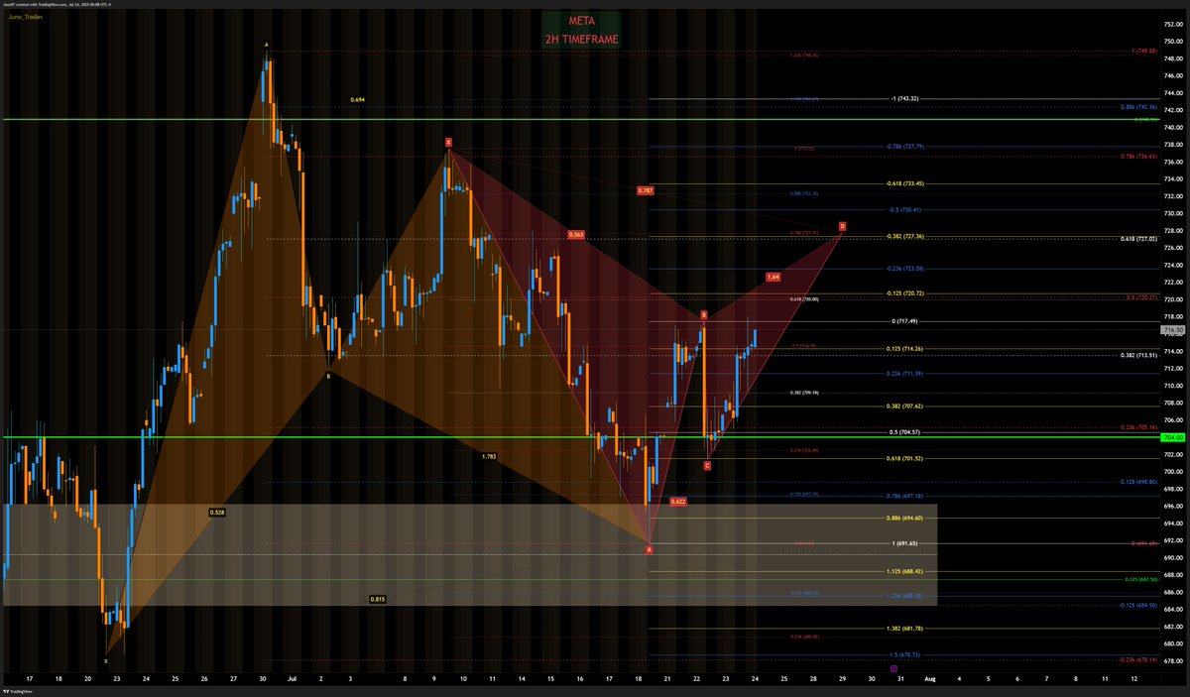The image size is (1190, 697).
Task: Click the Aug label on date axis
Action: tap(929, 679)
